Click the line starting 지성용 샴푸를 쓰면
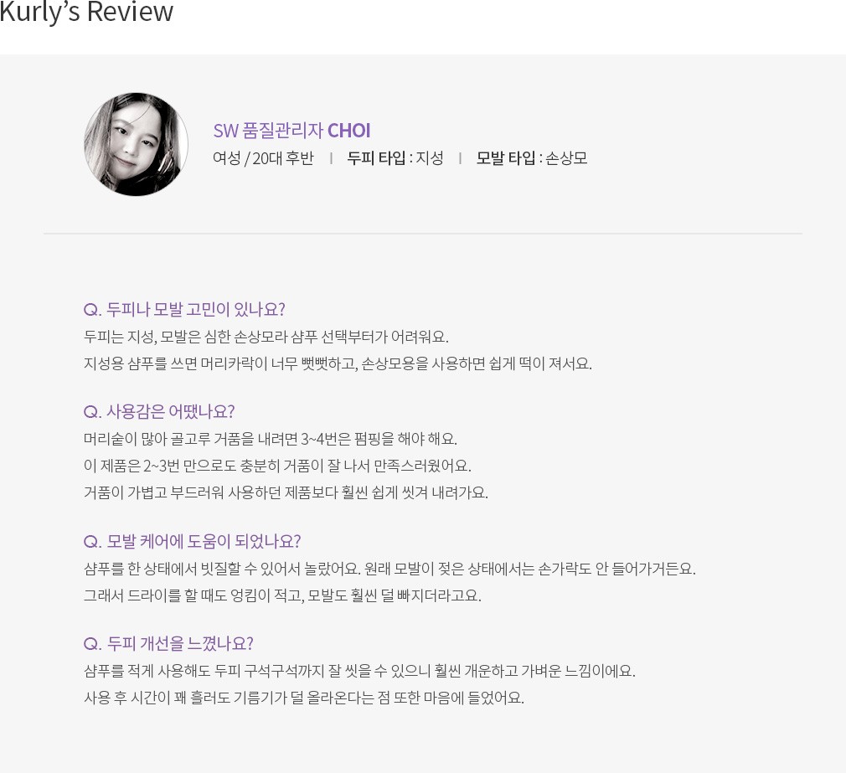The image size is (846, 773). [338, 364]
